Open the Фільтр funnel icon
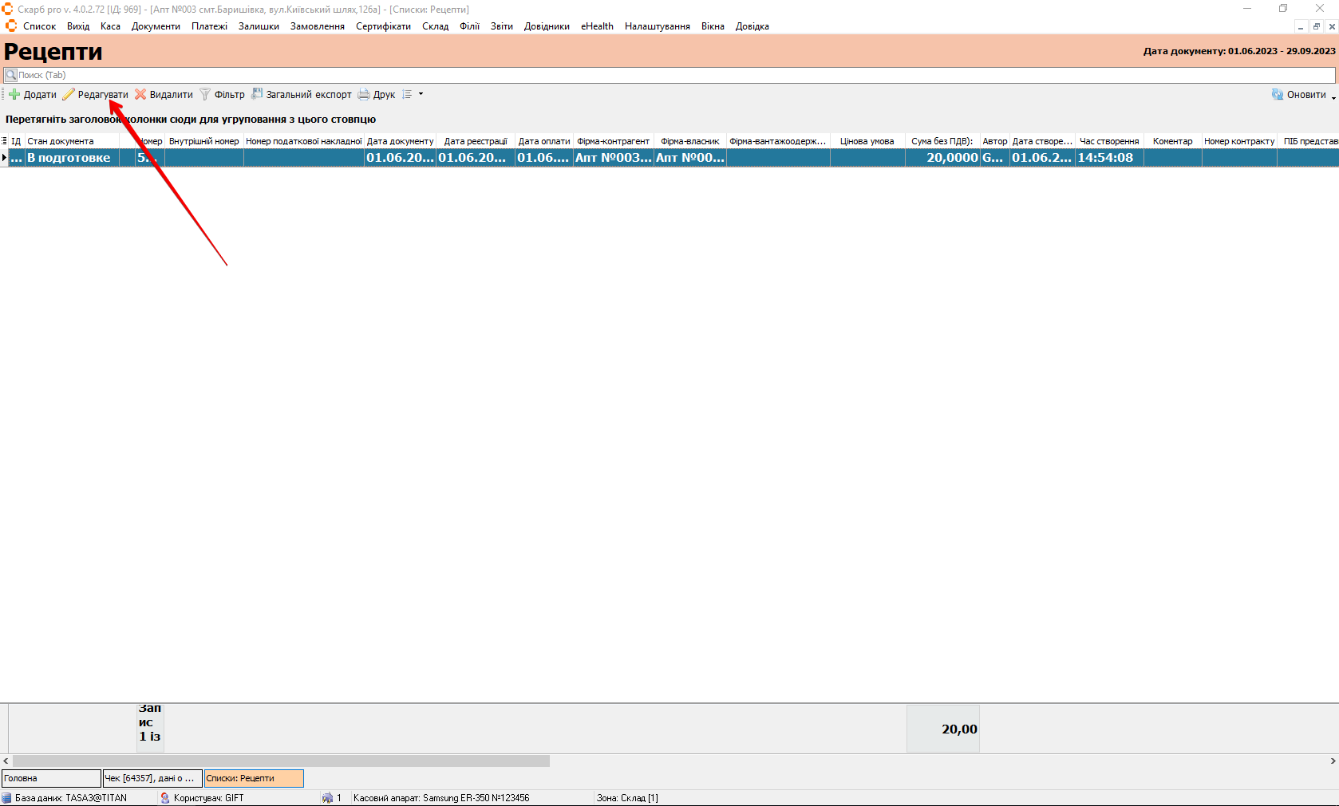This screenshot has height=806, width=1339. (205, 95)
